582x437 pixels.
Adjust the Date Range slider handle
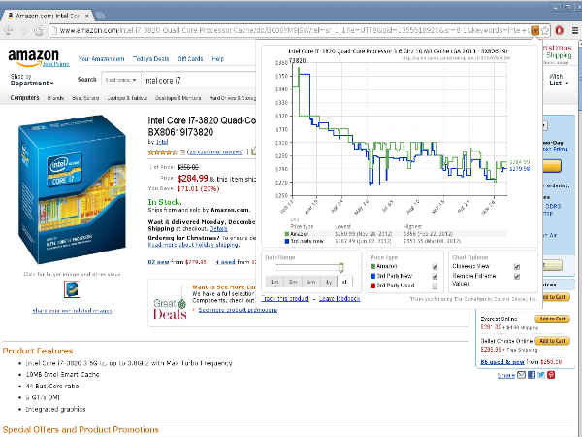[x=340, y=268]
